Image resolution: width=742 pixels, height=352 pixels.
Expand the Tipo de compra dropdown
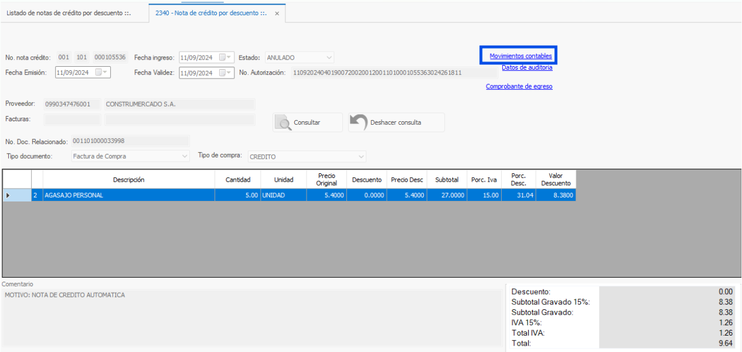point(361,157)
